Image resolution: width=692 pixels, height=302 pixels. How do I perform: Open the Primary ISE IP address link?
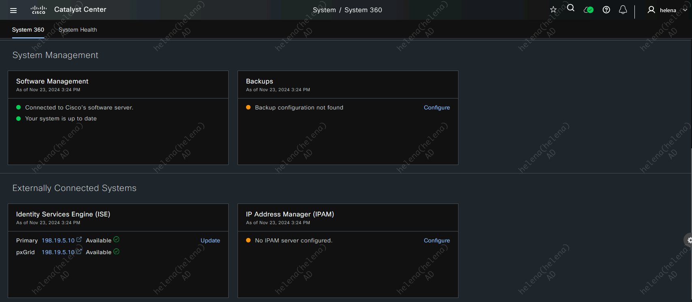tap(58, 240)
